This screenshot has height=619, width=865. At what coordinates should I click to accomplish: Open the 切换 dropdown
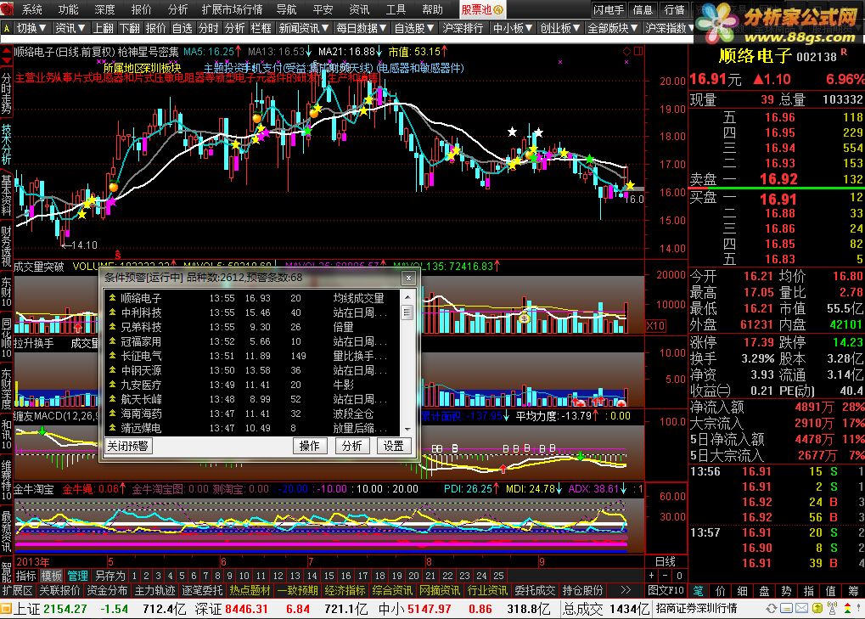(32, 27)
